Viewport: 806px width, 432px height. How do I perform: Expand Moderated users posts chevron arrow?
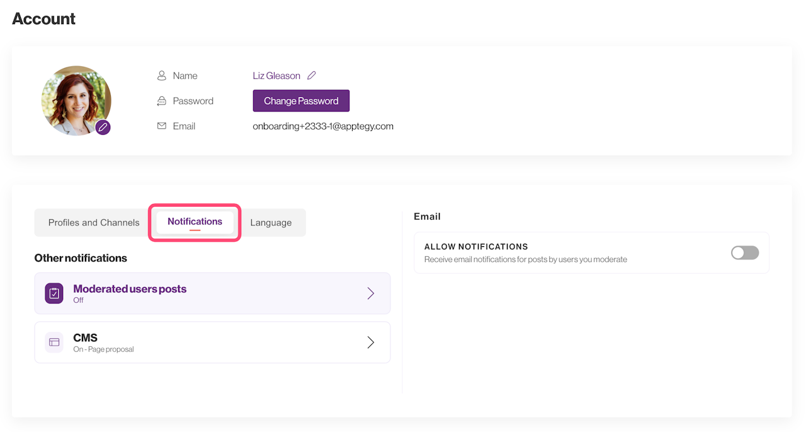click(x=371, y=293)
